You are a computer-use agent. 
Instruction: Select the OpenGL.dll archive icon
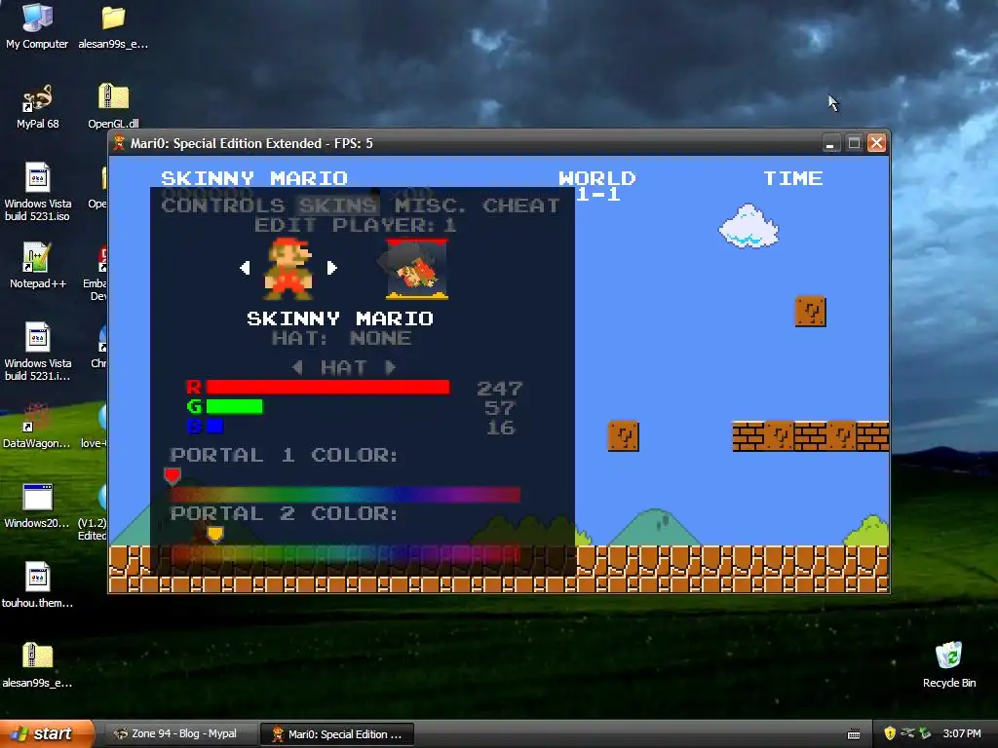(x=113, y=105)
